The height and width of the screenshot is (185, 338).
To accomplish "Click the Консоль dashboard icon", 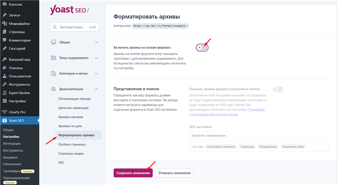I will click(4, 4).
